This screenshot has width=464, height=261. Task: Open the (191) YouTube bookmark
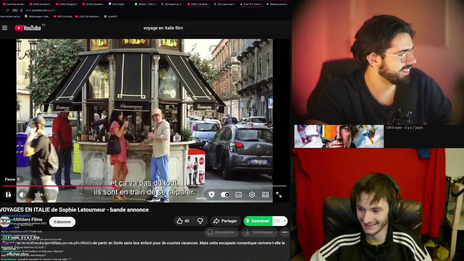(63, 16)
